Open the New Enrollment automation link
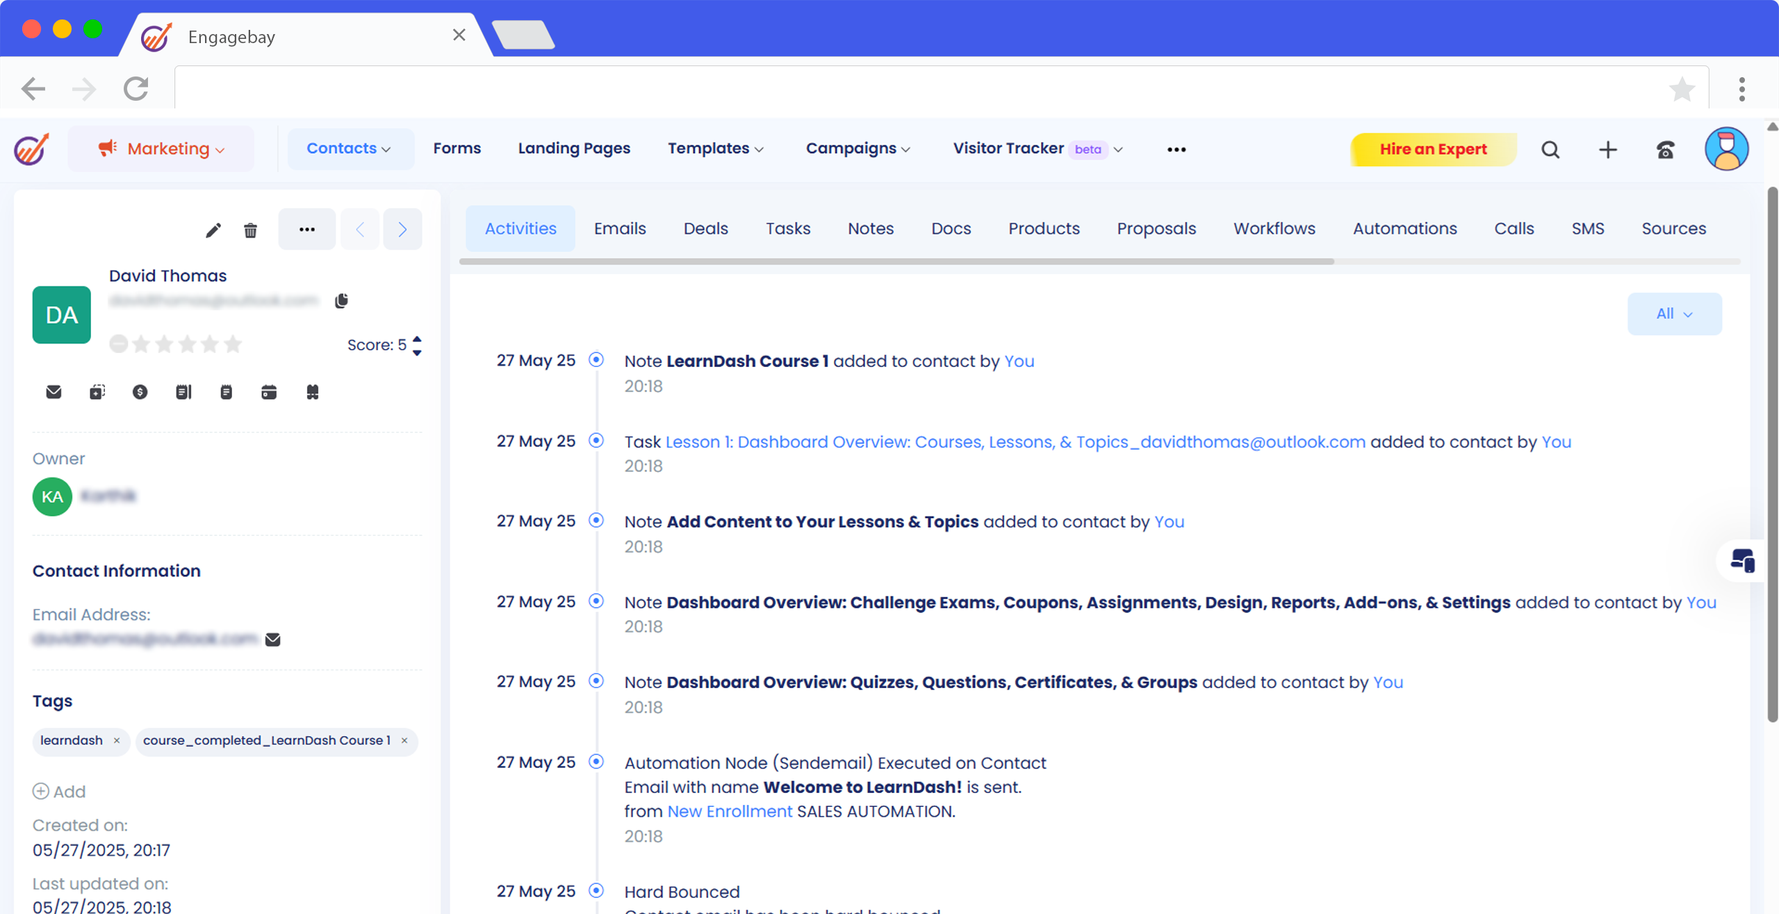Image resolution: width=1779 pixels, height=914 pixels. coord(730,812)
